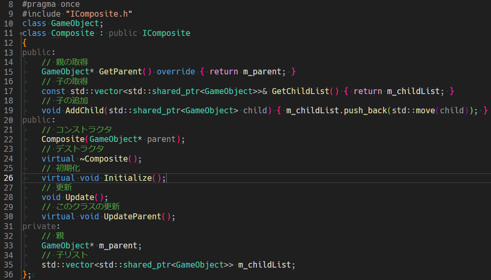Click the override keyword on line 15
This screenshot has width=491, height=280.
click(x=176, y=71)
